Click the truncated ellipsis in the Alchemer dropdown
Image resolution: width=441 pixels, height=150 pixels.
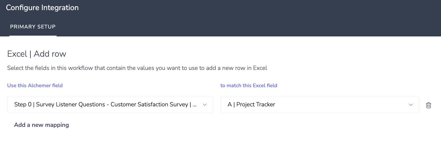point(195,105)
